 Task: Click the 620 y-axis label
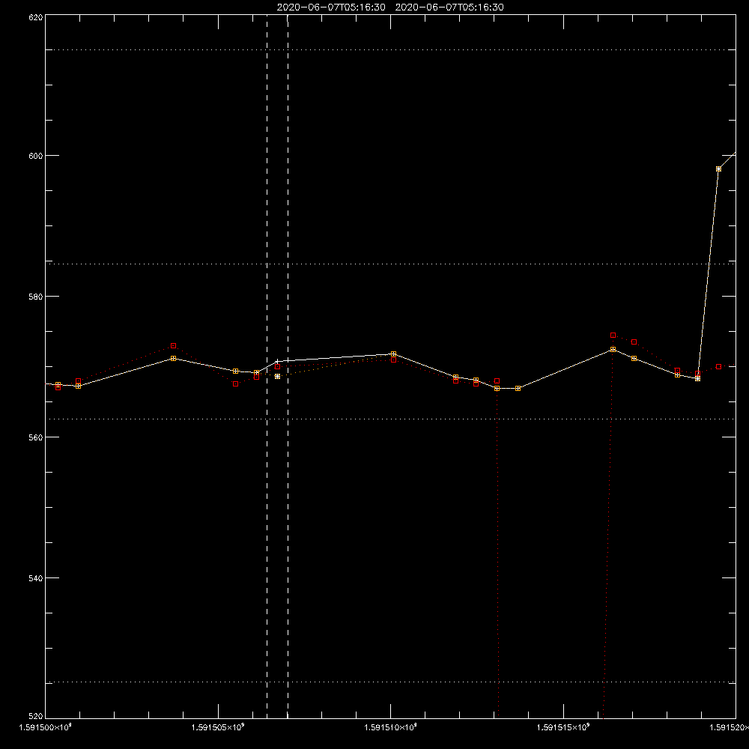pos(36,18)
